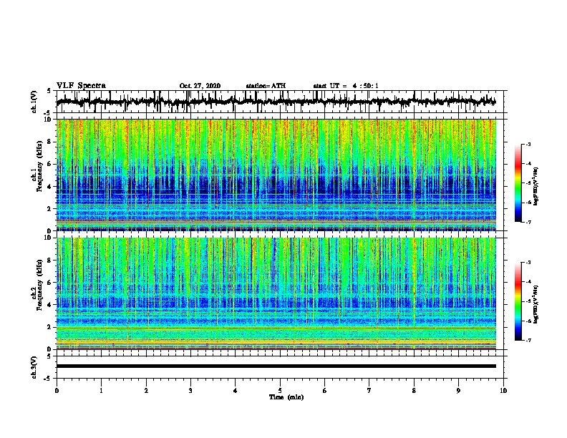567x438 pixels.
Task: Click the "-3" tick on ch.1 colorbar
Action: tap(528, 145)
